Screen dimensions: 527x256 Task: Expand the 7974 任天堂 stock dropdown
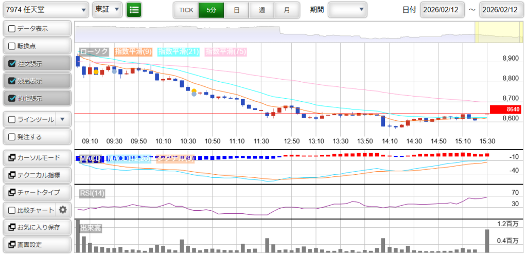tap(45, 9)
